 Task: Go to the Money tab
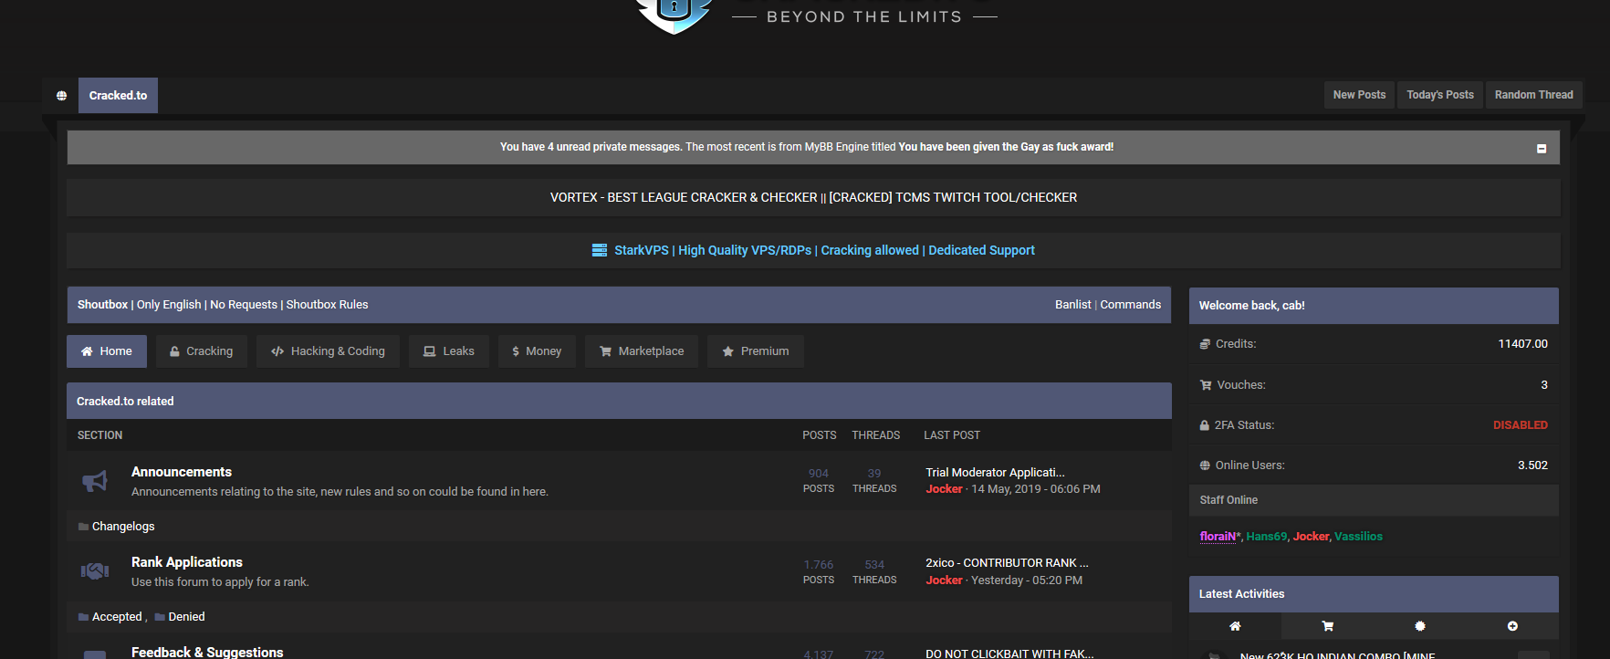coord(537,351)
